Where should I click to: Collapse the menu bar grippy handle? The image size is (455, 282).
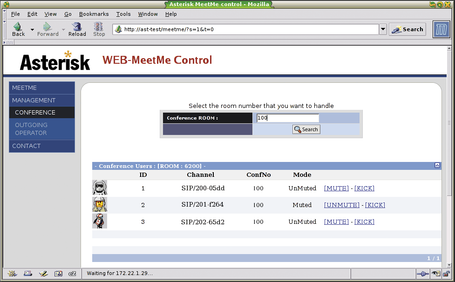pos(4,14)
